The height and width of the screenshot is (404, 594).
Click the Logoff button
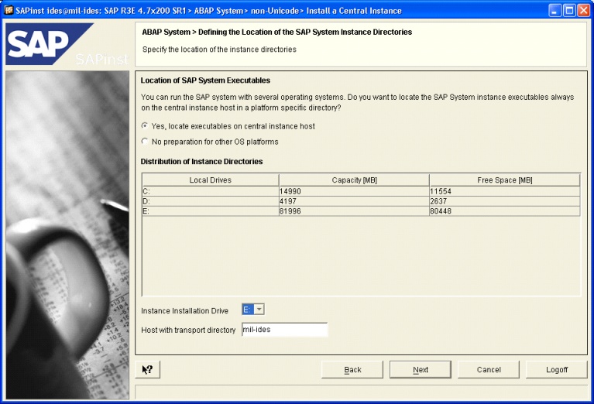(557, 369)
